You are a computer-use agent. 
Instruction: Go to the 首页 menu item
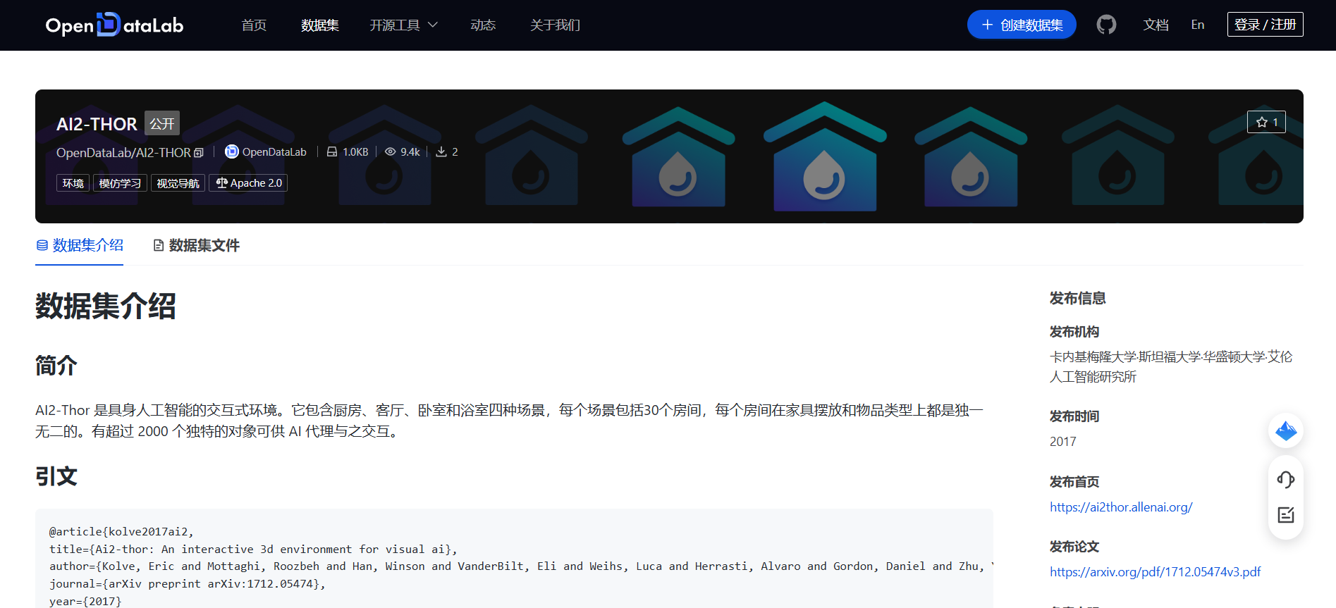254,25
